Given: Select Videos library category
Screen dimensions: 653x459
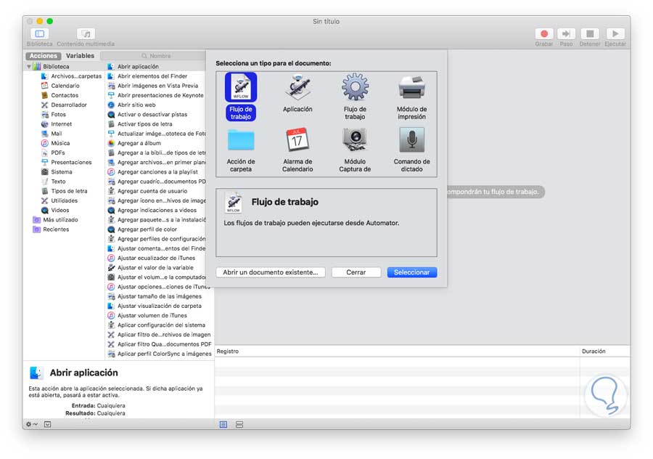Looking at the screenshot, I should pos(55,211).
